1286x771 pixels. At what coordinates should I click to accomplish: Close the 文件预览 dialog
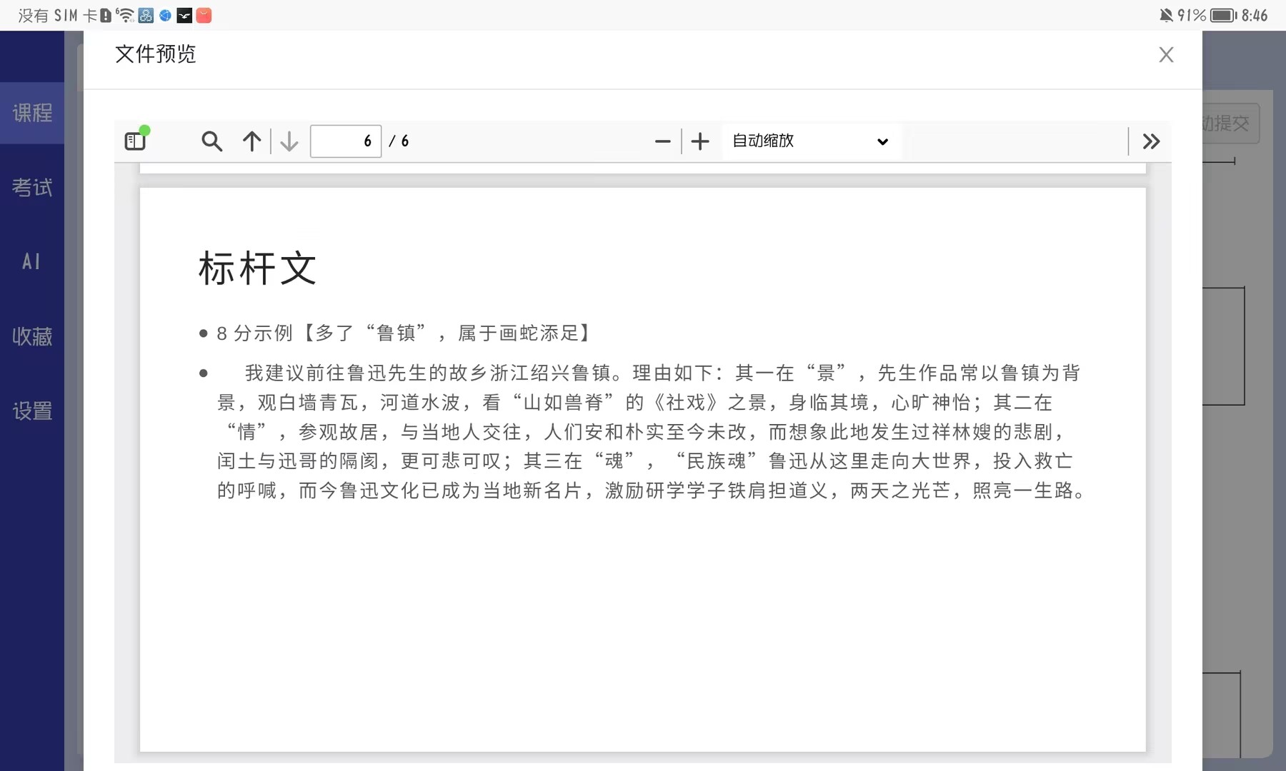point(1166,55)
